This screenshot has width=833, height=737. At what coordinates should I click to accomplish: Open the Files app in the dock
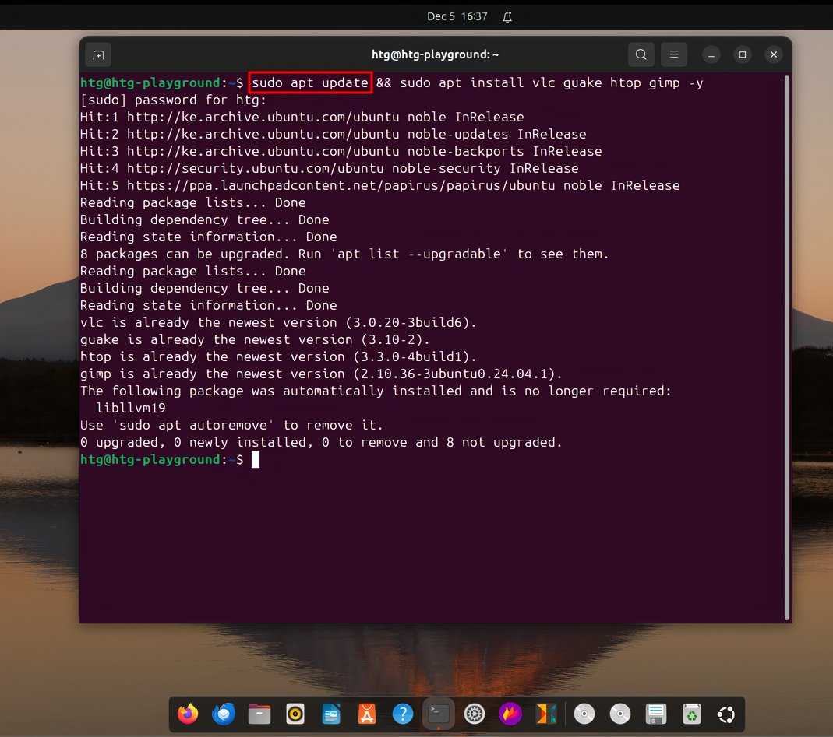coord(259,714)
